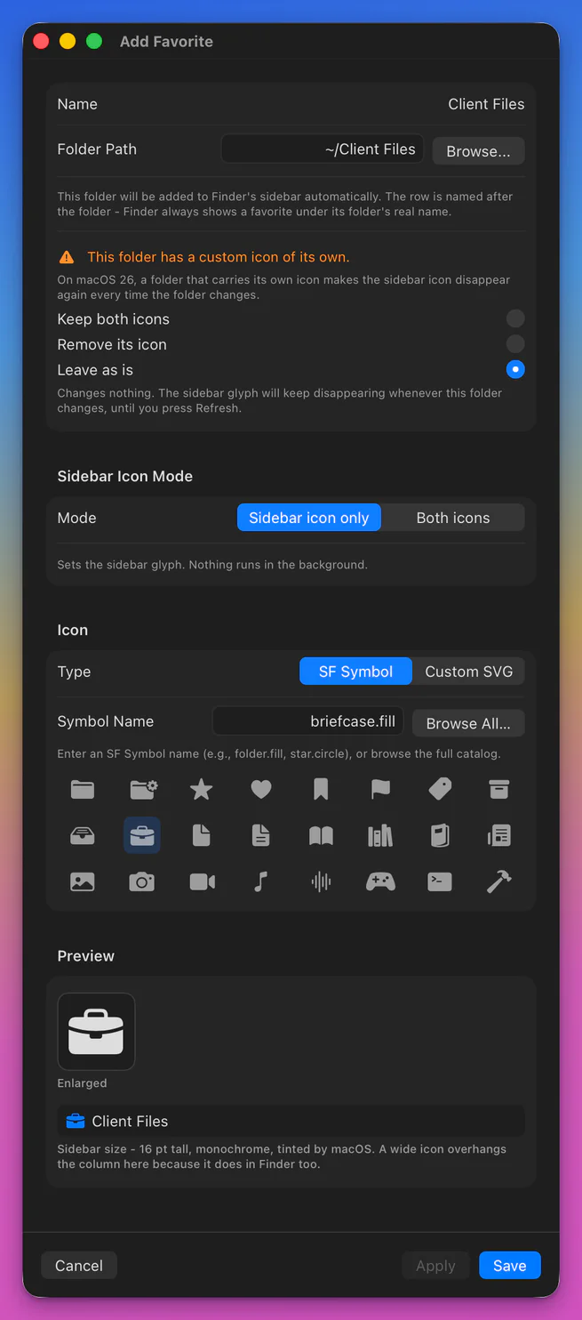Pick the music note symbol
The height and width of the screenshot is (1320, 582).
[x=261, y=881]
